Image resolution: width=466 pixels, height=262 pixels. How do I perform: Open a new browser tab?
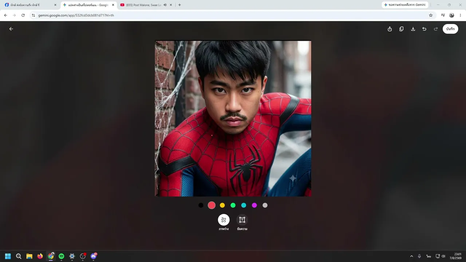[179, 5]
